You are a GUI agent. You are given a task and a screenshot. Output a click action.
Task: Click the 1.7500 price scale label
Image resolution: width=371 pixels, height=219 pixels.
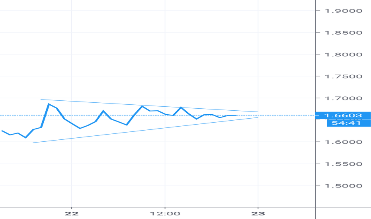(343, 76)
